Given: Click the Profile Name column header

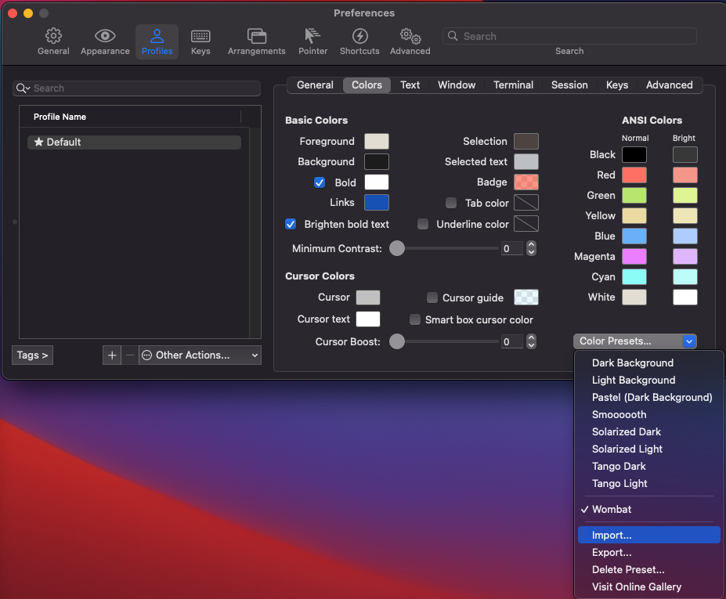Looking at the screenshot, I should click(x=130, y=117).
